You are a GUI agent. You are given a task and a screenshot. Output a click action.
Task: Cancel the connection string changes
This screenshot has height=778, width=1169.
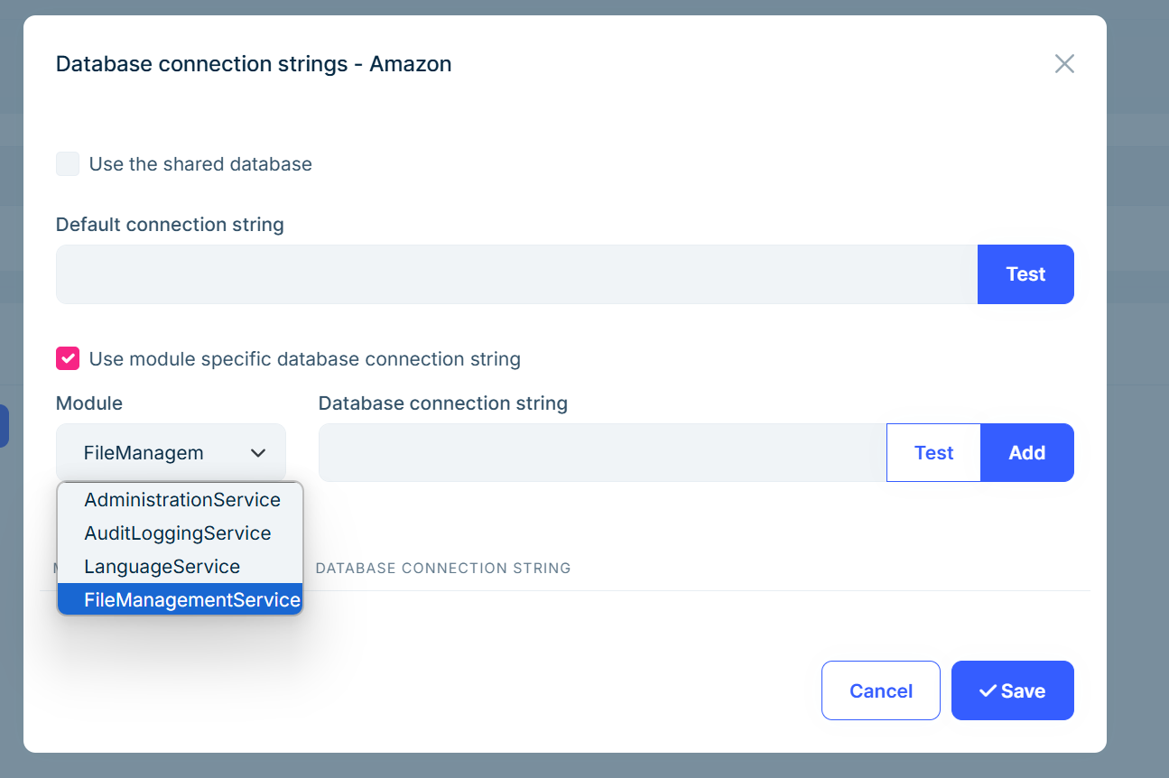(x=881, y=691)
